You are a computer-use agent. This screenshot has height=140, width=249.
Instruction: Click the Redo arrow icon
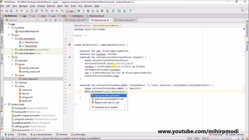(x=21, y=11)
